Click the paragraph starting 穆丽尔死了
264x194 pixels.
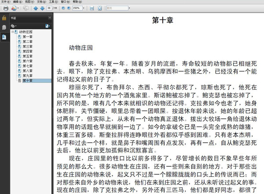coord(157,119)
